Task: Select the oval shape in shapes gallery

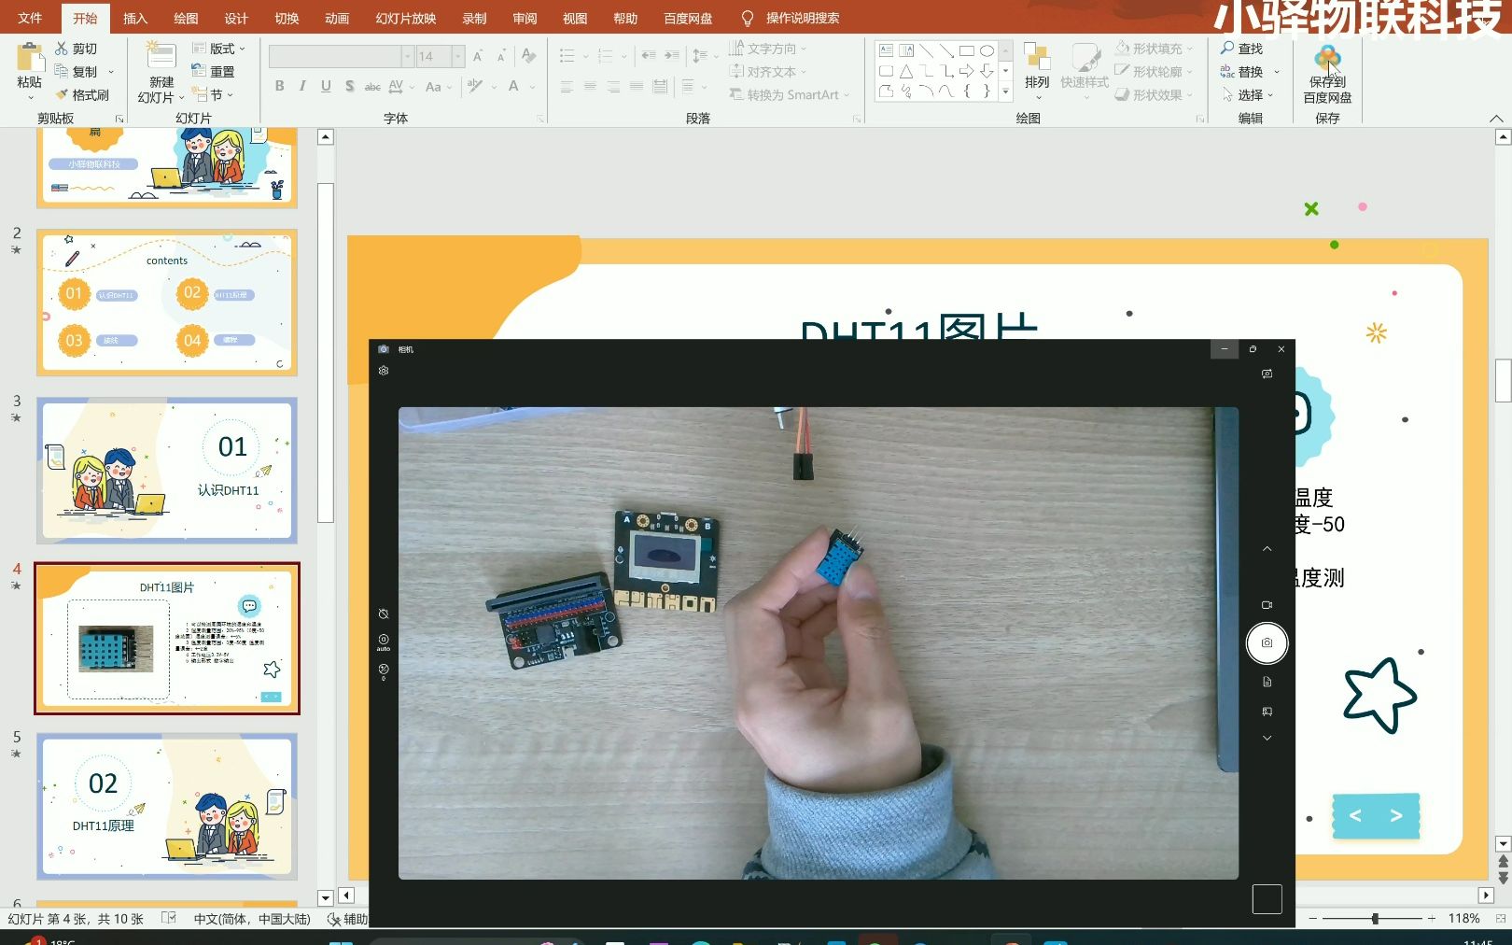Action: point(987,50)
